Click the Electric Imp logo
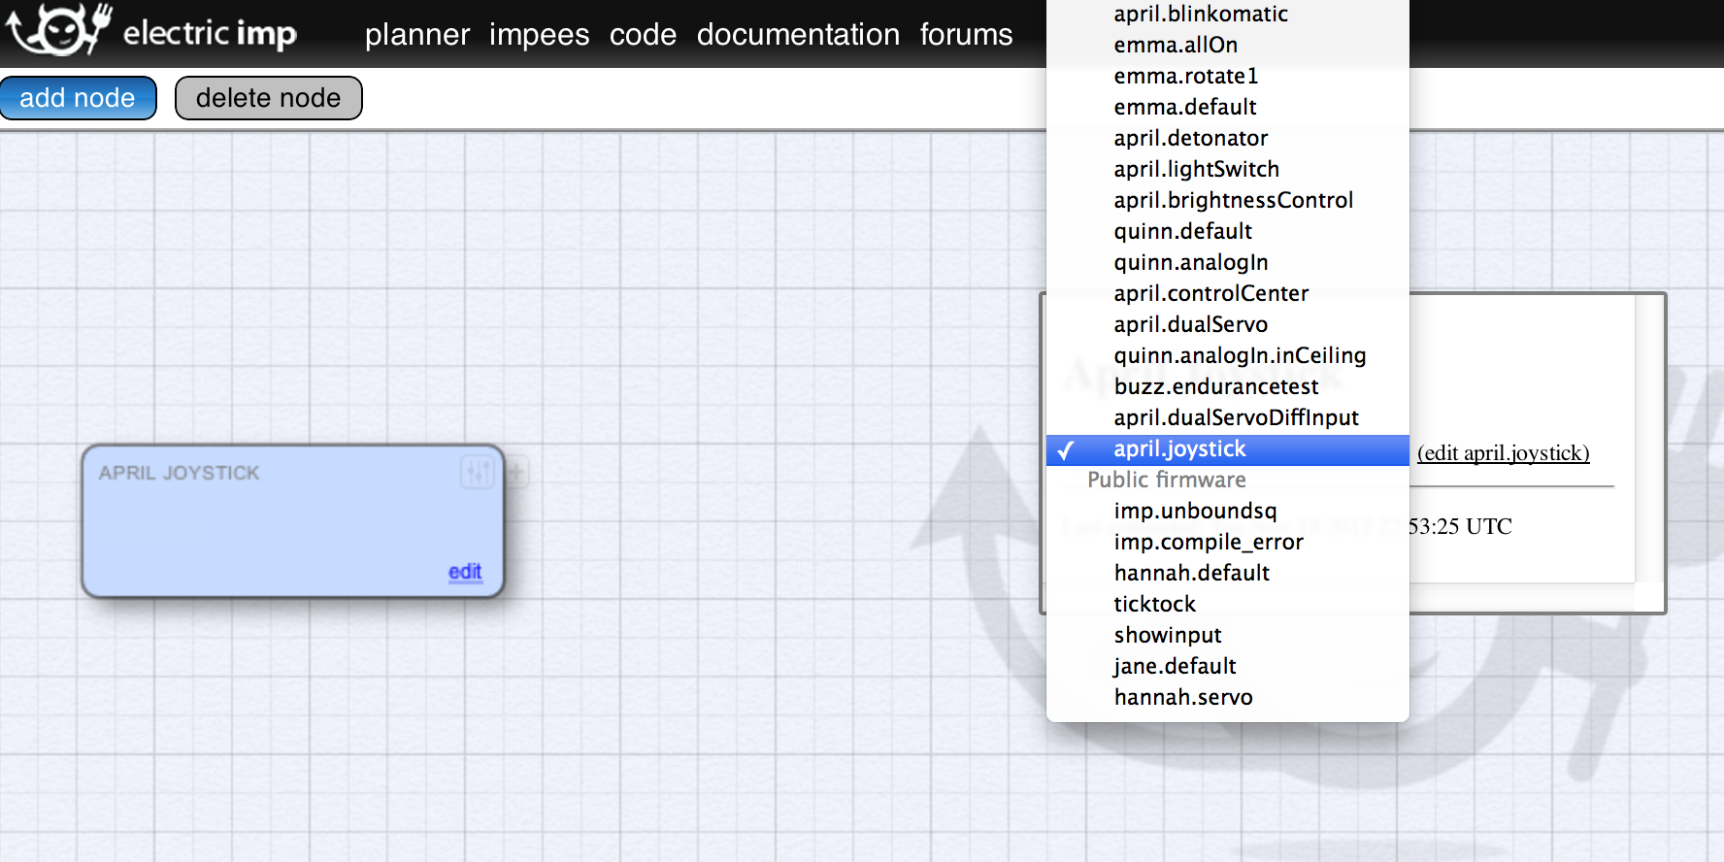The width and height of the screenshot is (1724, 862). [x=151, y=31]
